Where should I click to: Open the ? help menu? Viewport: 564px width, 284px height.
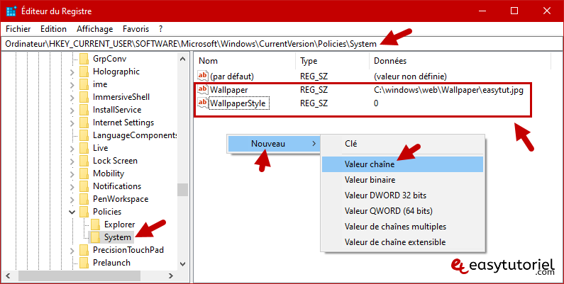(161, 29)
